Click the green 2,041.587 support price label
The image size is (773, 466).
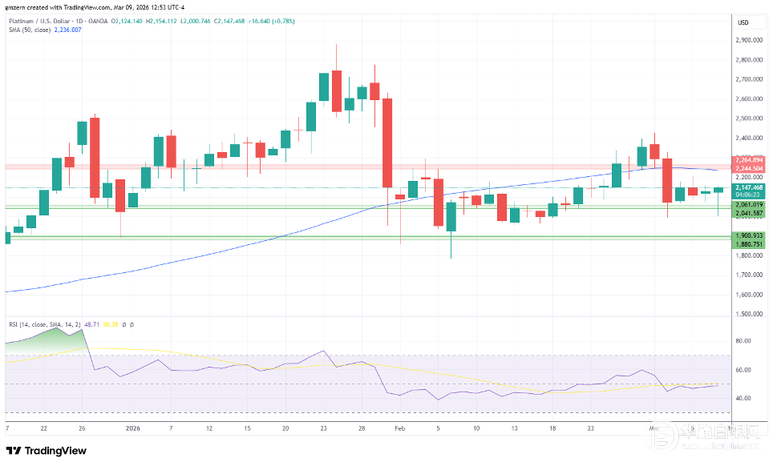click(x=748, y=213)
